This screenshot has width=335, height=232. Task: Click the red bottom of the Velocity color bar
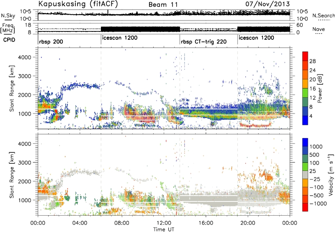coord(305,207)
